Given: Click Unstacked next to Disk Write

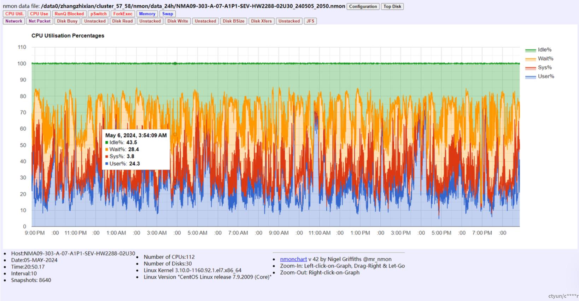Looking at the screenshot, I should pyautogui.click(x=205, y=21).
